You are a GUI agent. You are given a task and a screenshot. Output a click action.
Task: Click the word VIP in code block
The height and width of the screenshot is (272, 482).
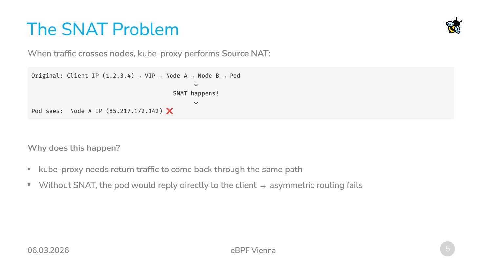point(150,76)
